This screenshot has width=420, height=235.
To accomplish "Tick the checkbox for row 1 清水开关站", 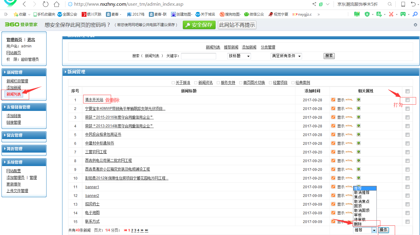I will click(x=407, y=100).
